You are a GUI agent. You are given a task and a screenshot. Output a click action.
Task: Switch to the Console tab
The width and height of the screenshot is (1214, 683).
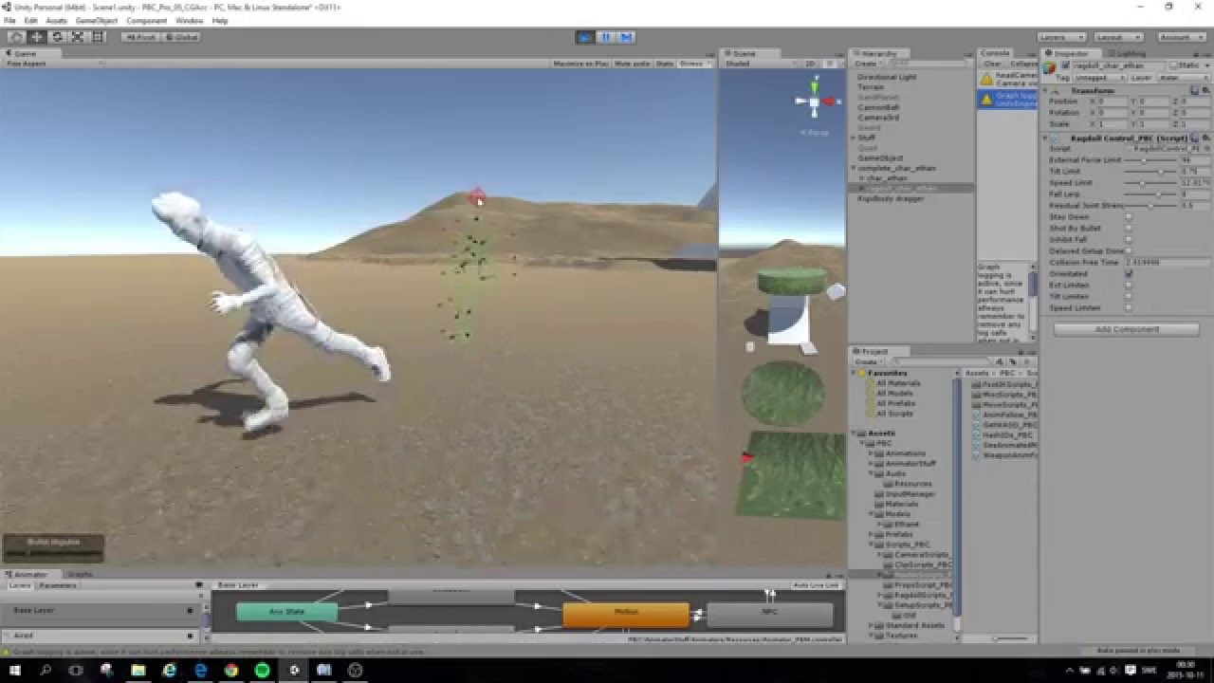coord(998,52)
